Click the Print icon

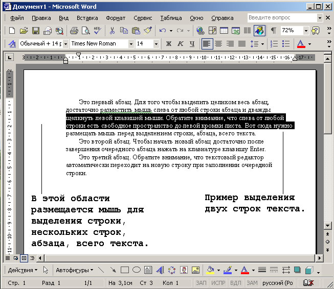click(x=73, y=31)
